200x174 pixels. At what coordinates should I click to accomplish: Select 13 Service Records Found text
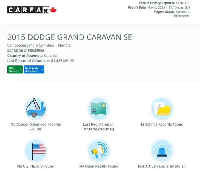[x=162, y=124]
